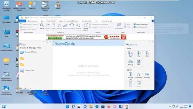Close the Actions panel

point(153,42)
